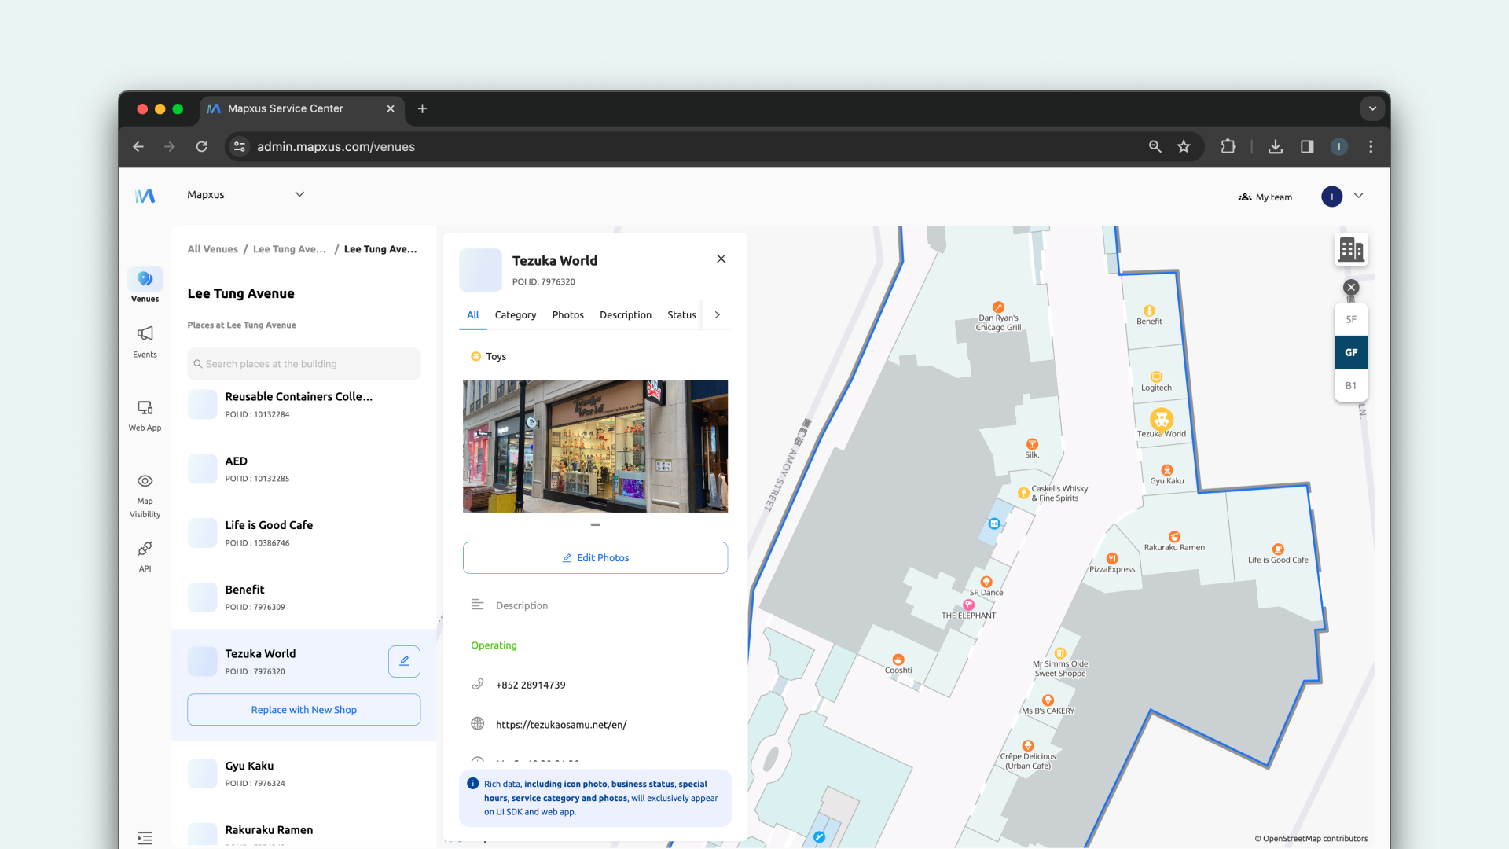Switch to the Description tab
The image size is (1509, 849).
tap(626, 315)
